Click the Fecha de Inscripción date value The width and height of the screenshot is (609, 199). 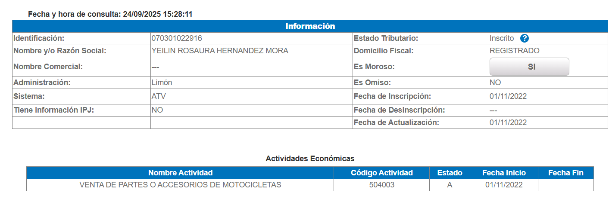point(508,96)
